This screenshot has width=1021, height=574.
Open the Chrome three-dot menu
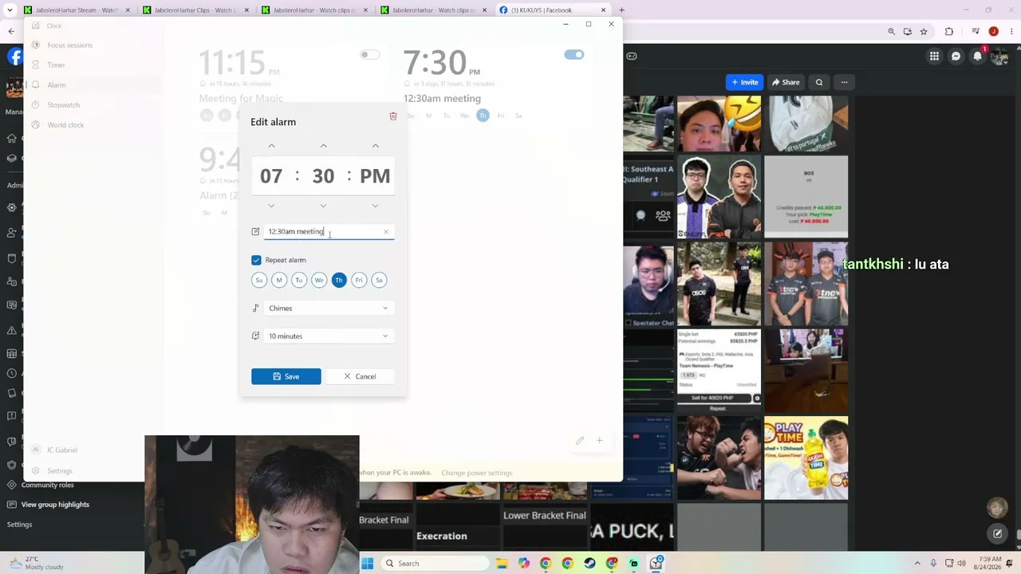[1011, 32]
